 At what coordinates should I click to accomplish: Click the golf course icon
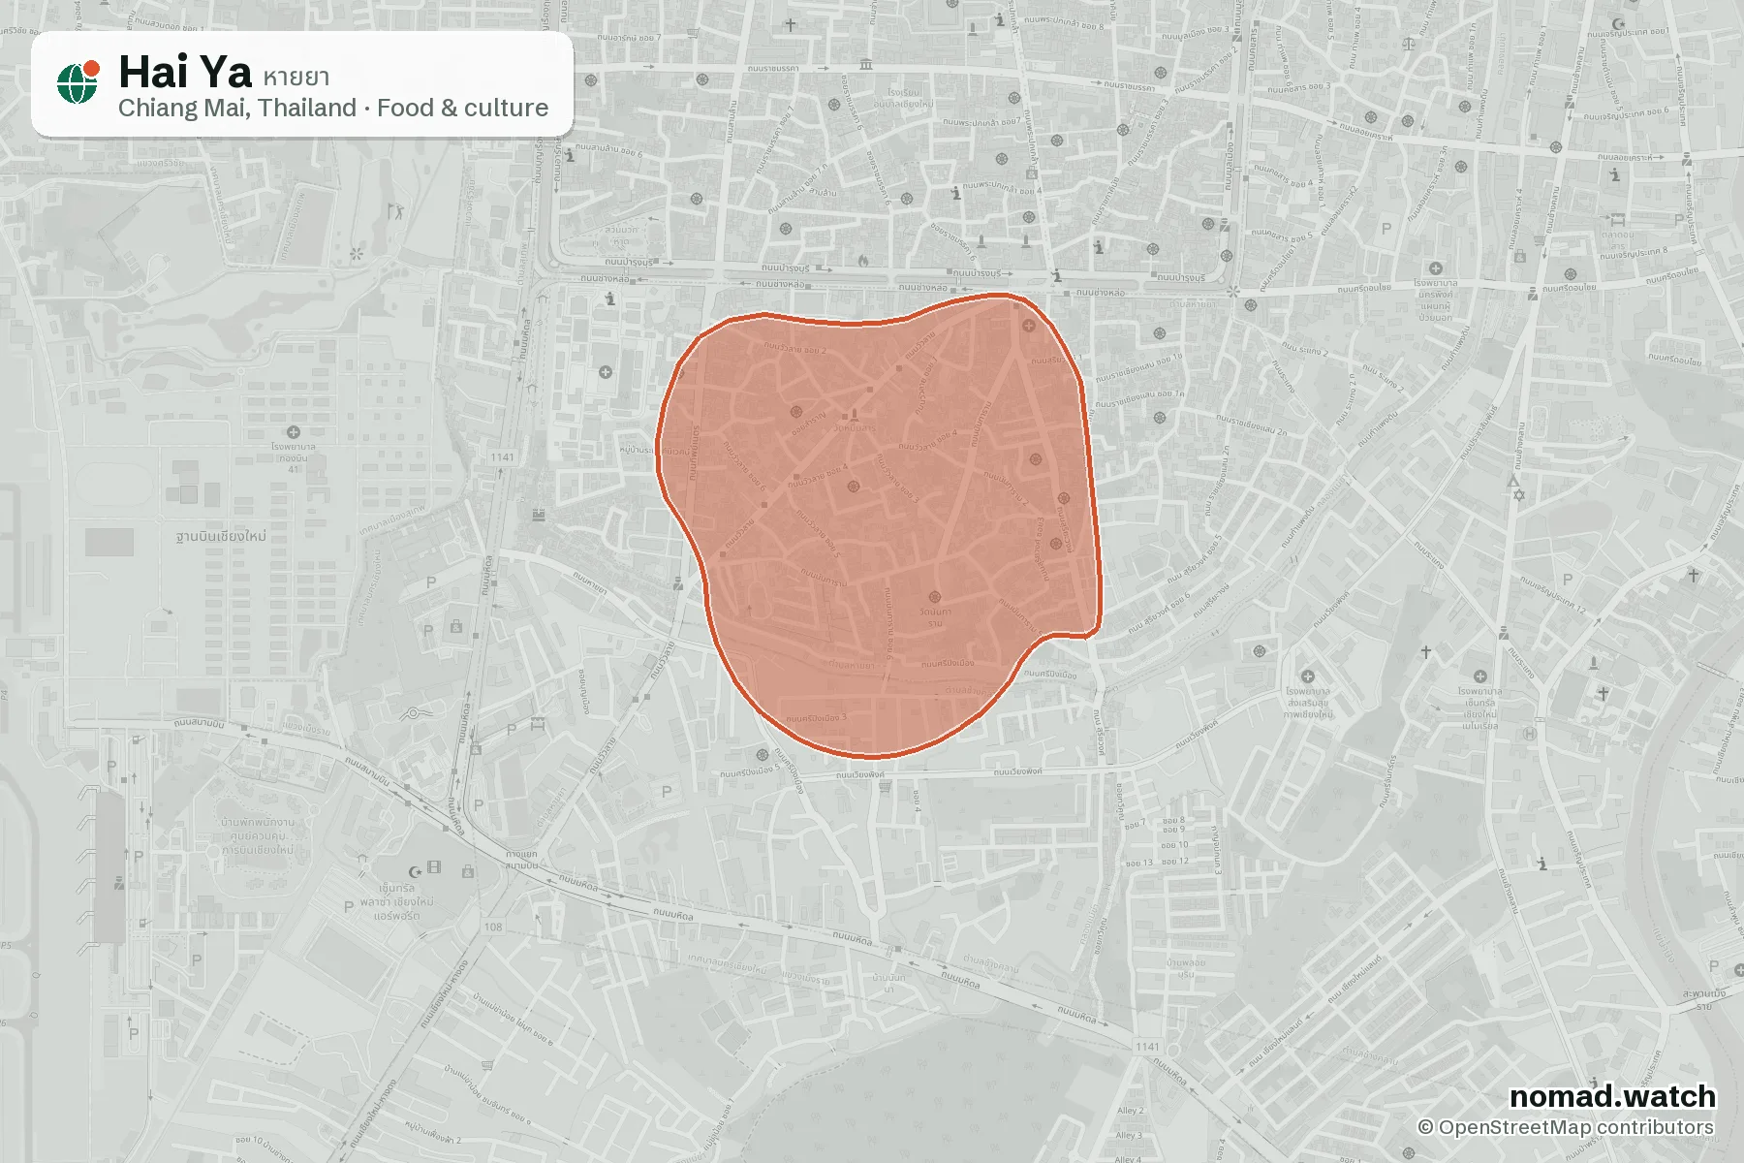coord(395,210)
